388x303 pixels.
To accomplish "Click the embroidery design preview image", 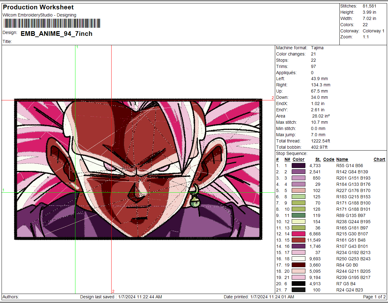I will 138,169.
